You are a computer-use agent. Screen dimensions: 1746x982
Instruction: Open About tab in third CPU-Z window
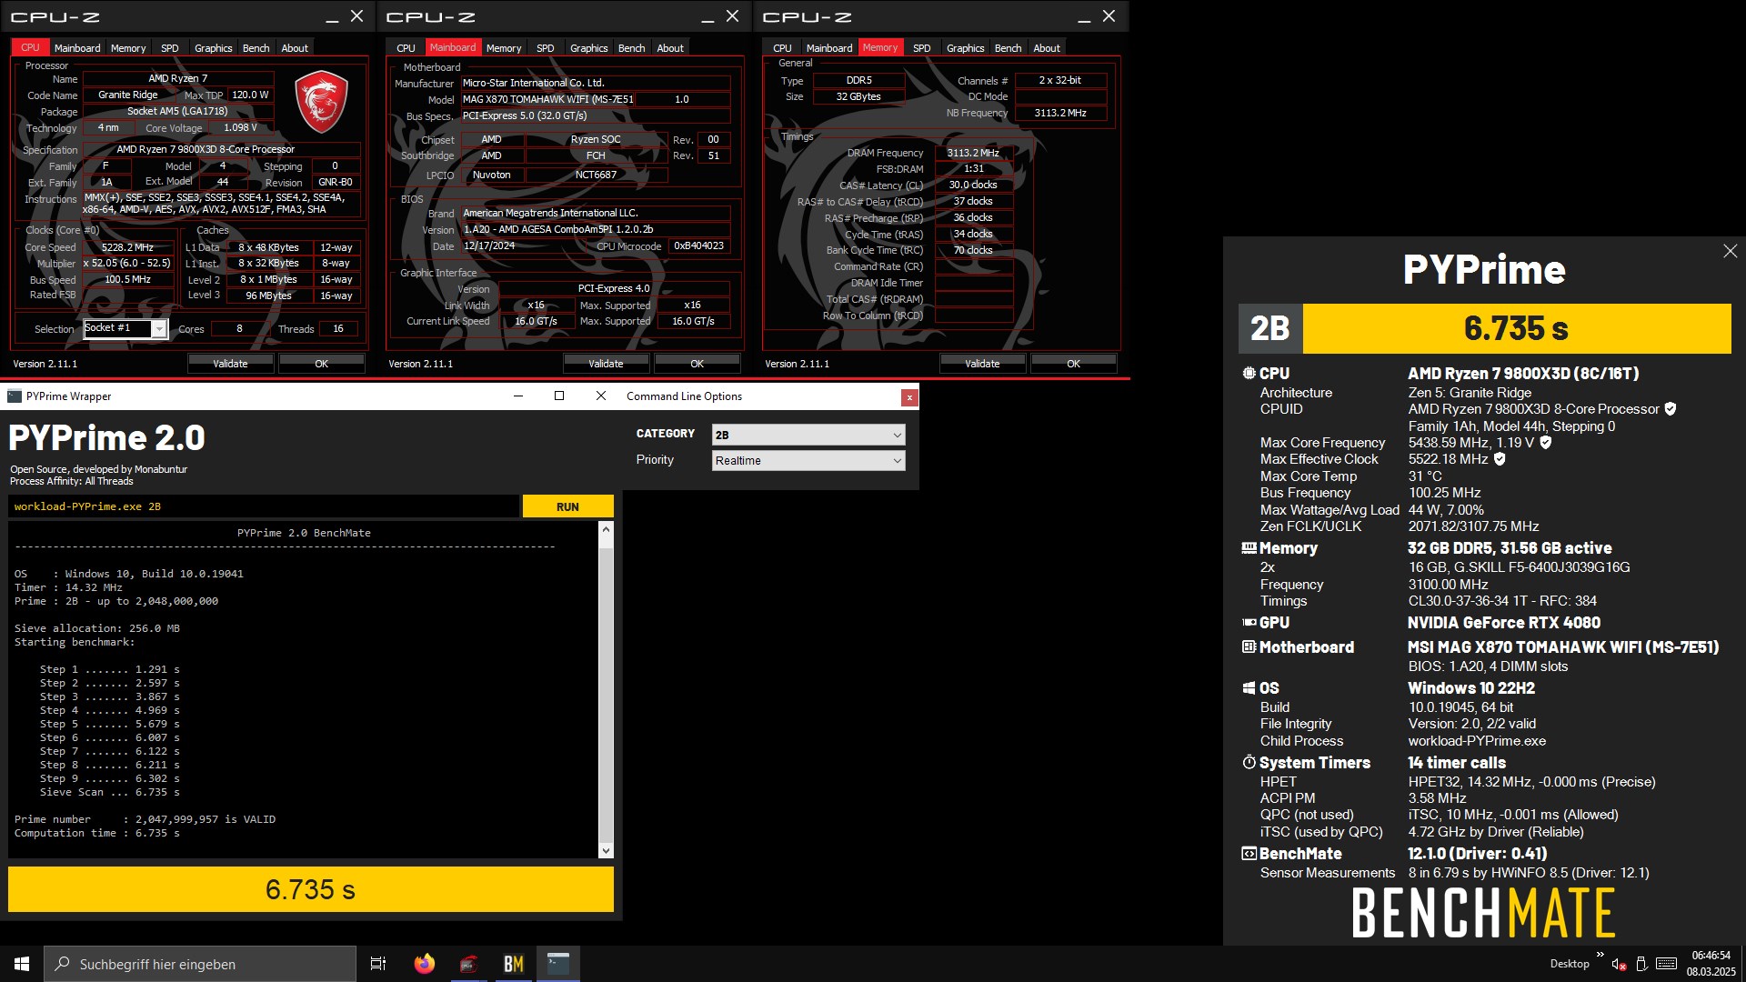(1047, 48)
